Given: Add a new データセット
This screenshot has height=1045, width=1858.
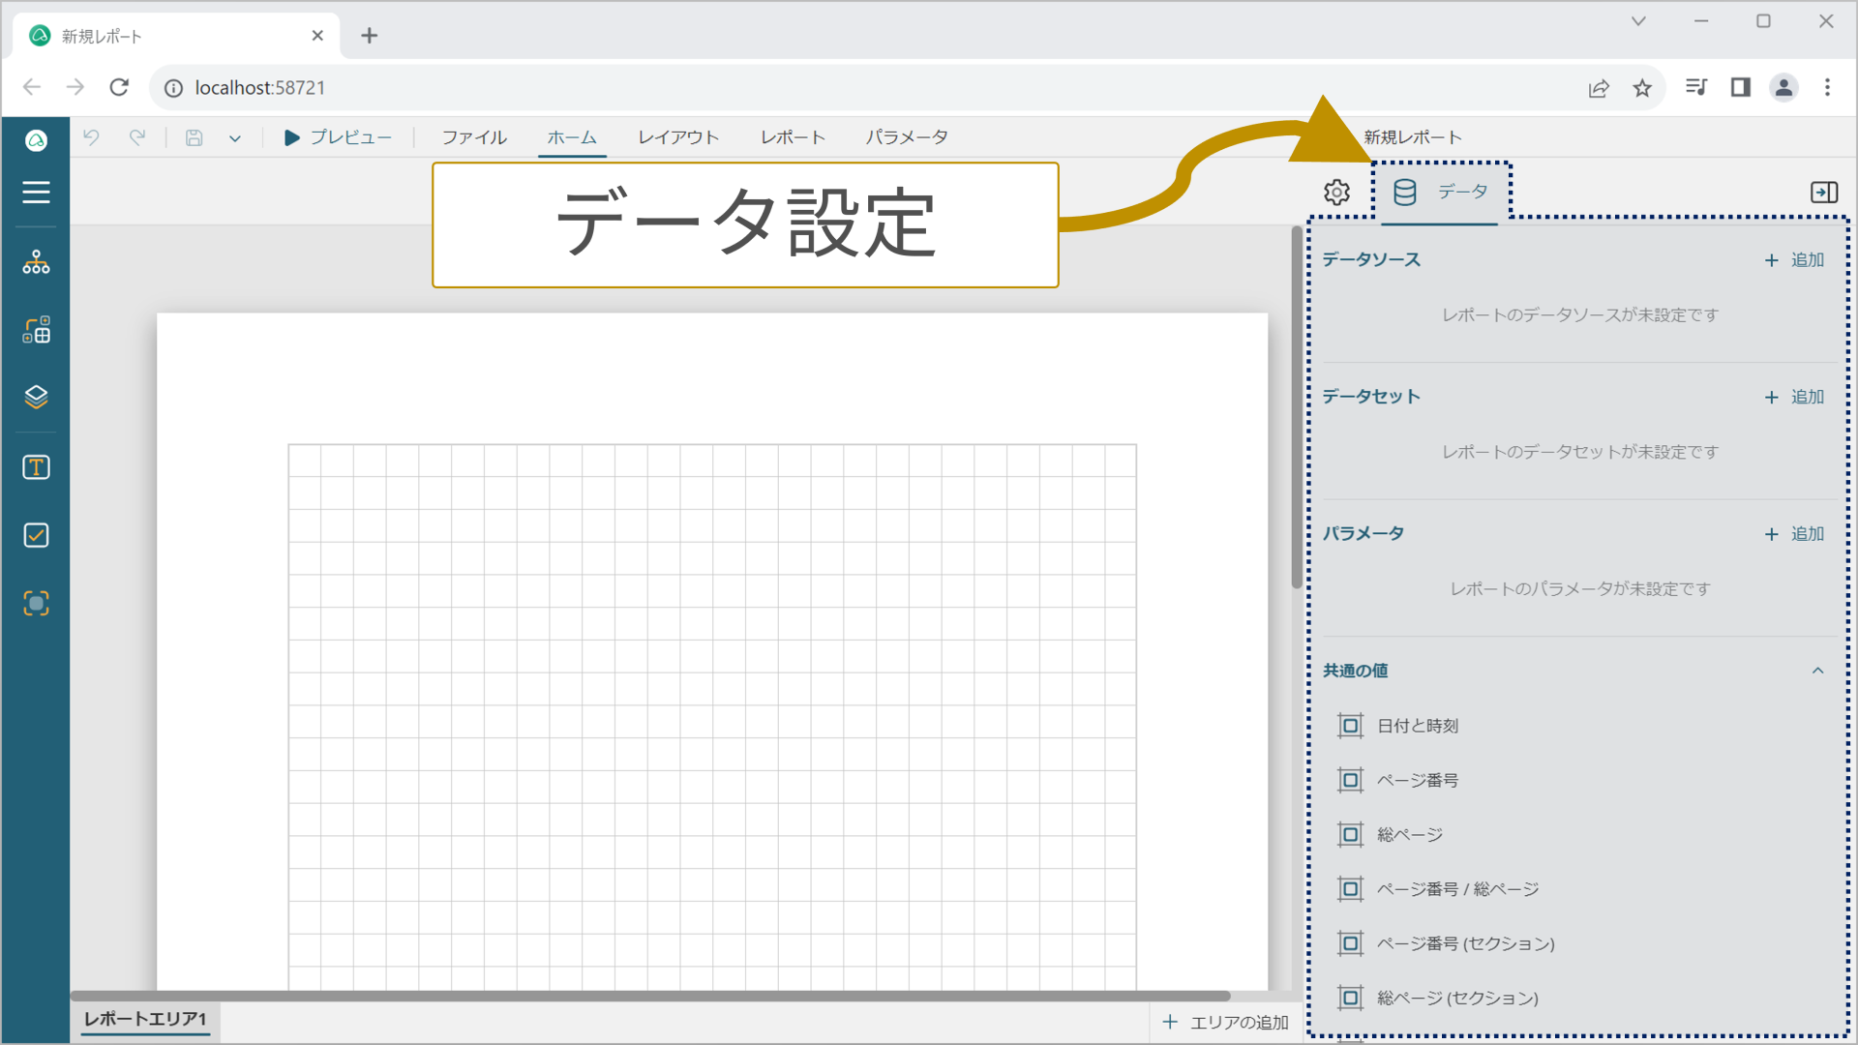Looking at the screenshot, I should point(1794,397).
